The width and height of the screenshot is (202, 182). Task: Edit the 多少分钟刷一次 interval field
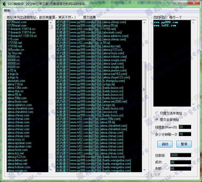tap(185, 134)
